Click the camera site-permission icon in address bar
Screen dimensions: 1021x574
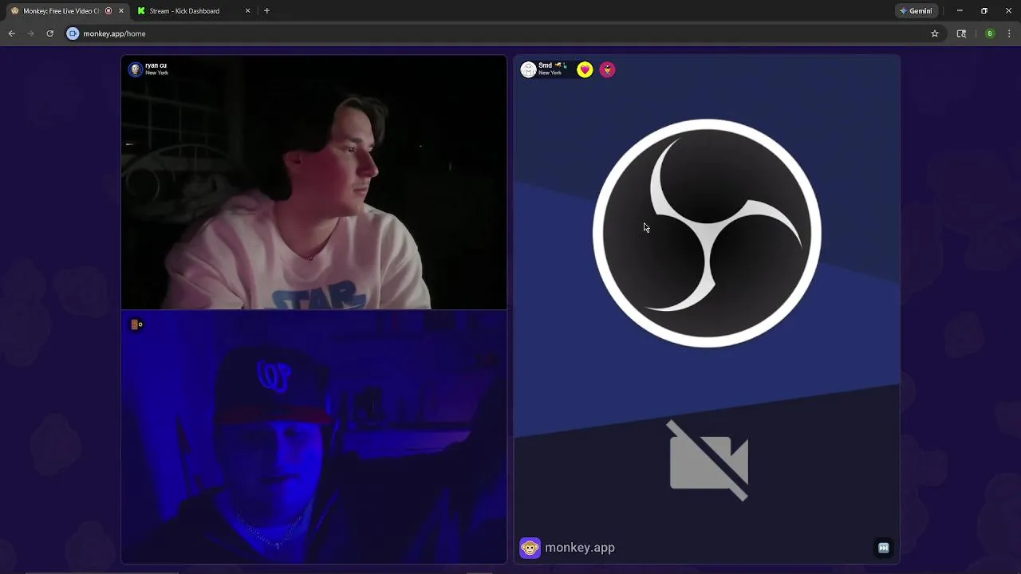tap(73, 33)
